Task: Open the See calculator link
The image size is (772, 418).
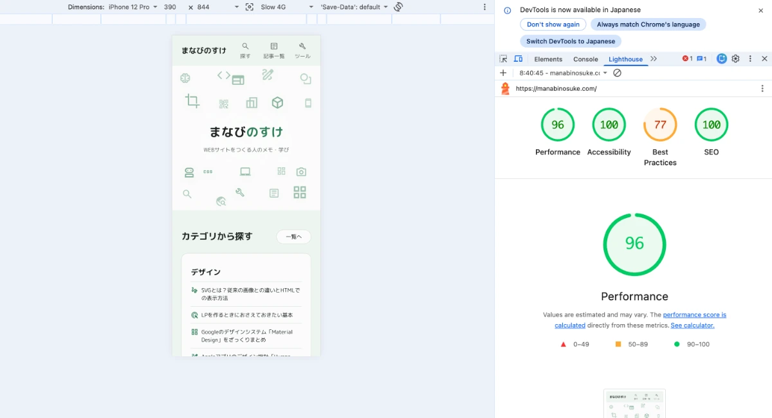Action: [x=692, y=325]
